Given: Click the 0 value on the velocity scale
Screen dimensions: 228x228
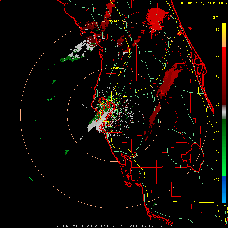Looking at the screenshot, I should [219, 114].
